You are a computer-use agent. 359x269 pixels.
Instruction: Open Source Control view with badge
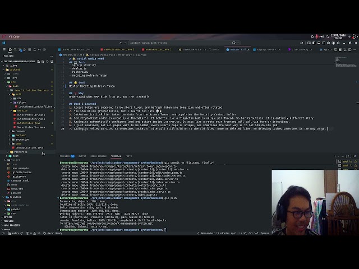click(x=20, y=50)
